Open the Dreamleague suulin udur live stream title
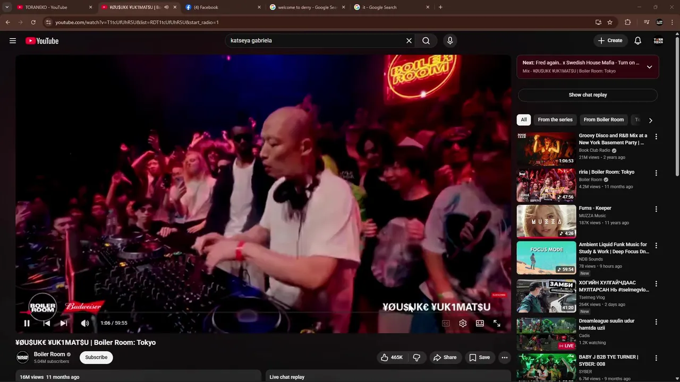This screenshot has height=382, width=680. pos(607,325)
